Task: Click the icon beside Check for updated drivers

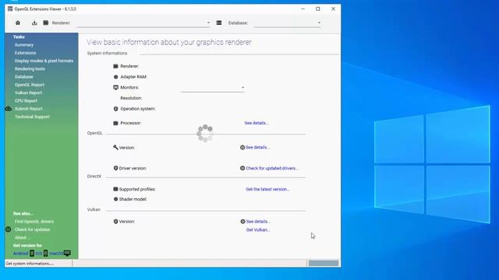Action: (242, 168)
